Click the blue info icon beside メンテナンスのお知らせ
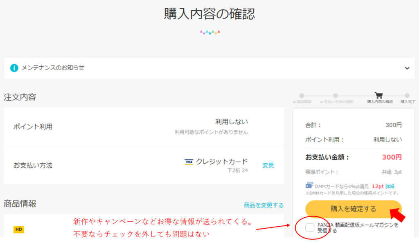 [14, 68]
